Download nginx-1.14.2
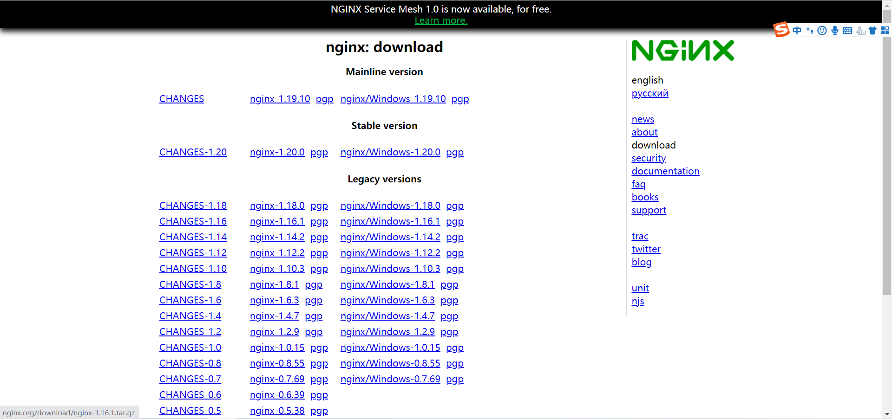 coord(277,237)
